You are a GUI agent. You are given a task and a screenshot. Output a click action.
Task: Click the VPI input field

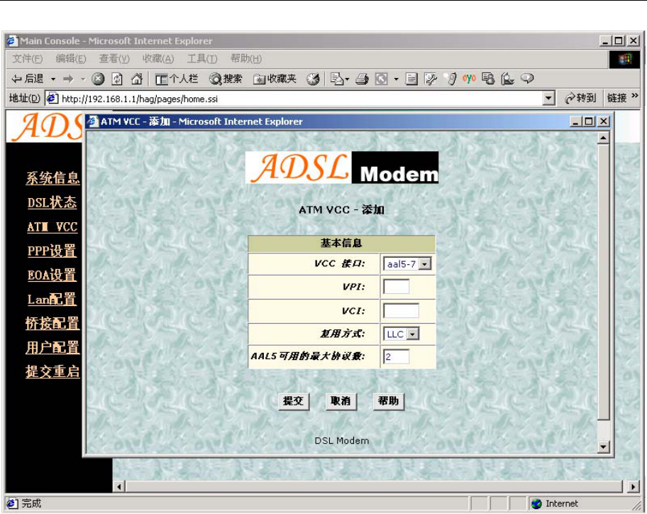click(396, 287)
